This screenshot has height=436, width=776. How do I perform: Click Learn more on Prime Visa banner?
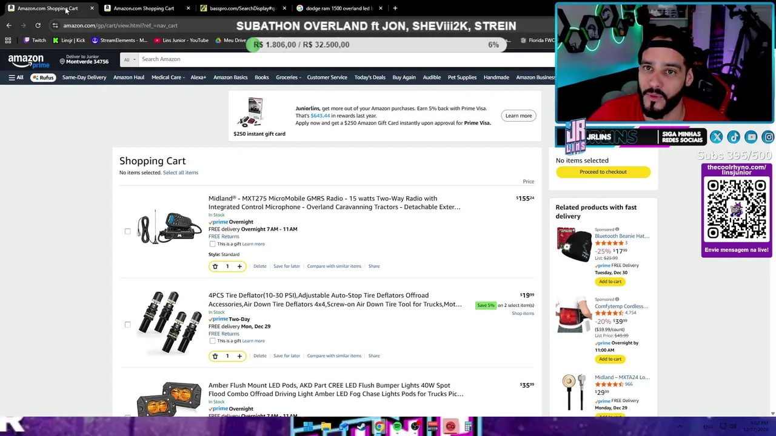click(x=518, y=116)
